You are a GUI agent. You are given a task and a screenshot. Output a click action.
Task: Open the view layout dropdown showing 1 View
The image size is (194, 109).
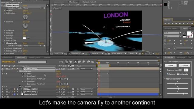[x=132, y=54]
